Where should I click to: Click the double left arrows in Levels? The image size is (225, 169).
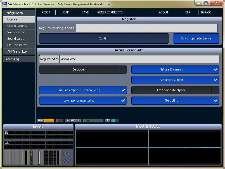coord(66,161)
